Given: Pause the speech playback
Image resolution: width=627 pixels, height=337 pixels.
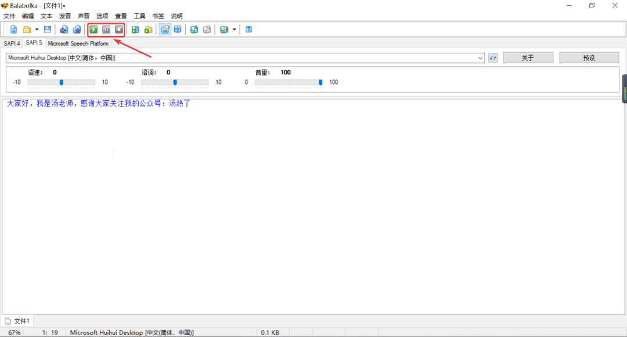Looking at the screenshot, I should tap(106, 30).
